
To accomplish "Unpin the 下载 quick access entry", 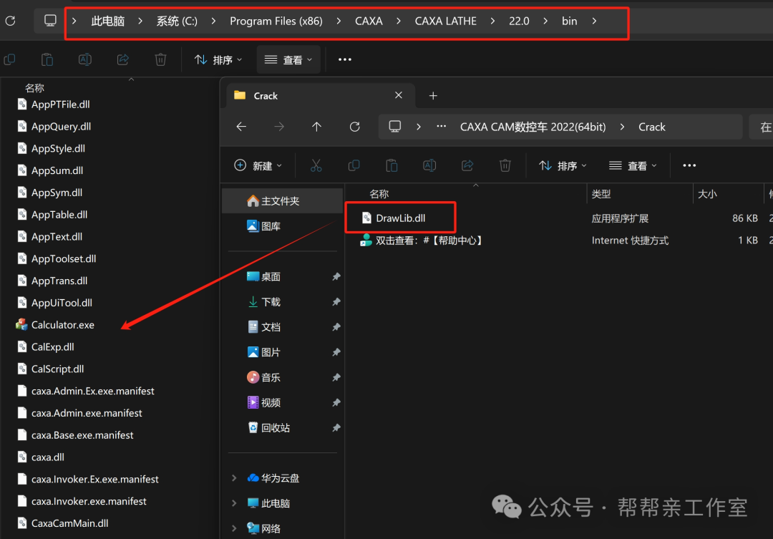I will [x=336, y=302].
